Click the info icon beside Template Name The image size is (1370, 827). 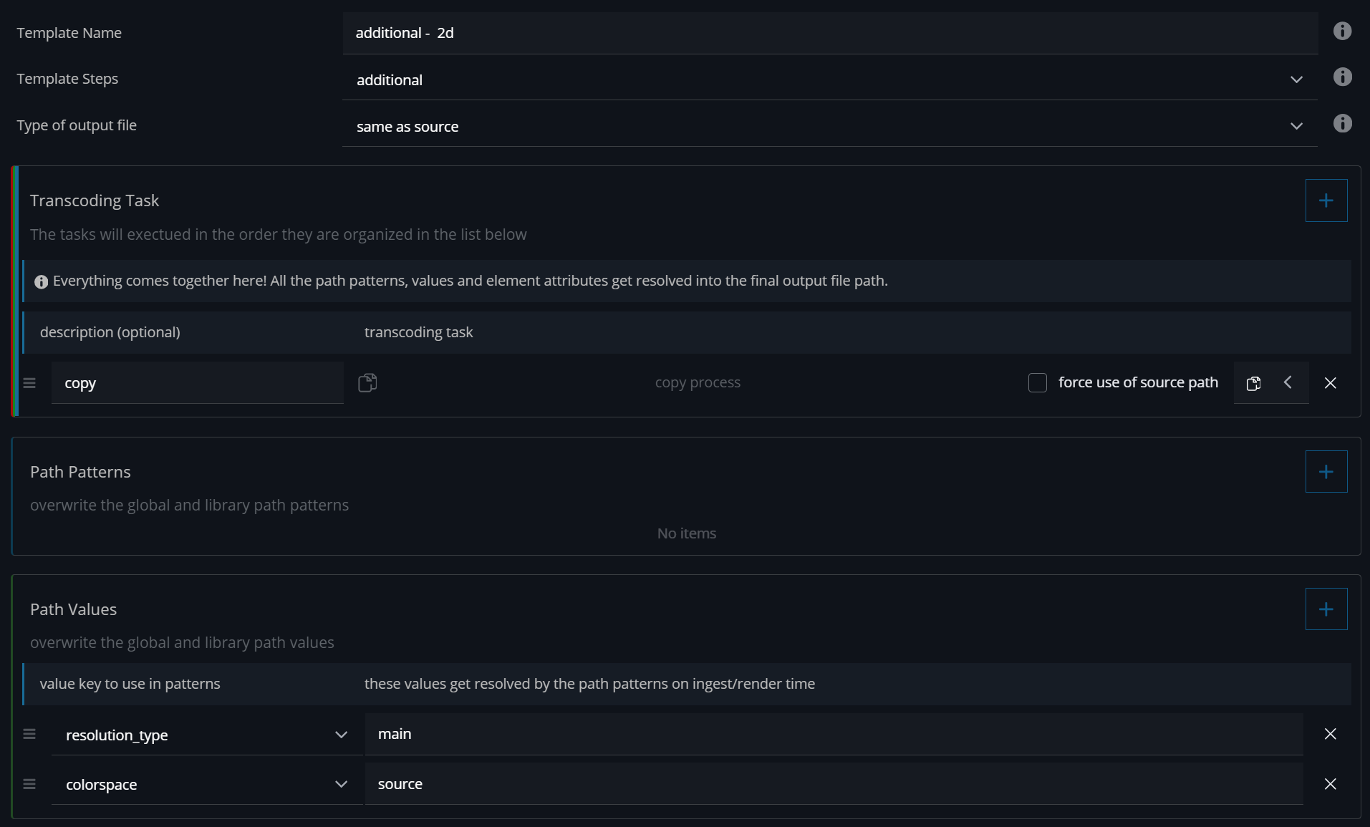(x=1342, y=32)
